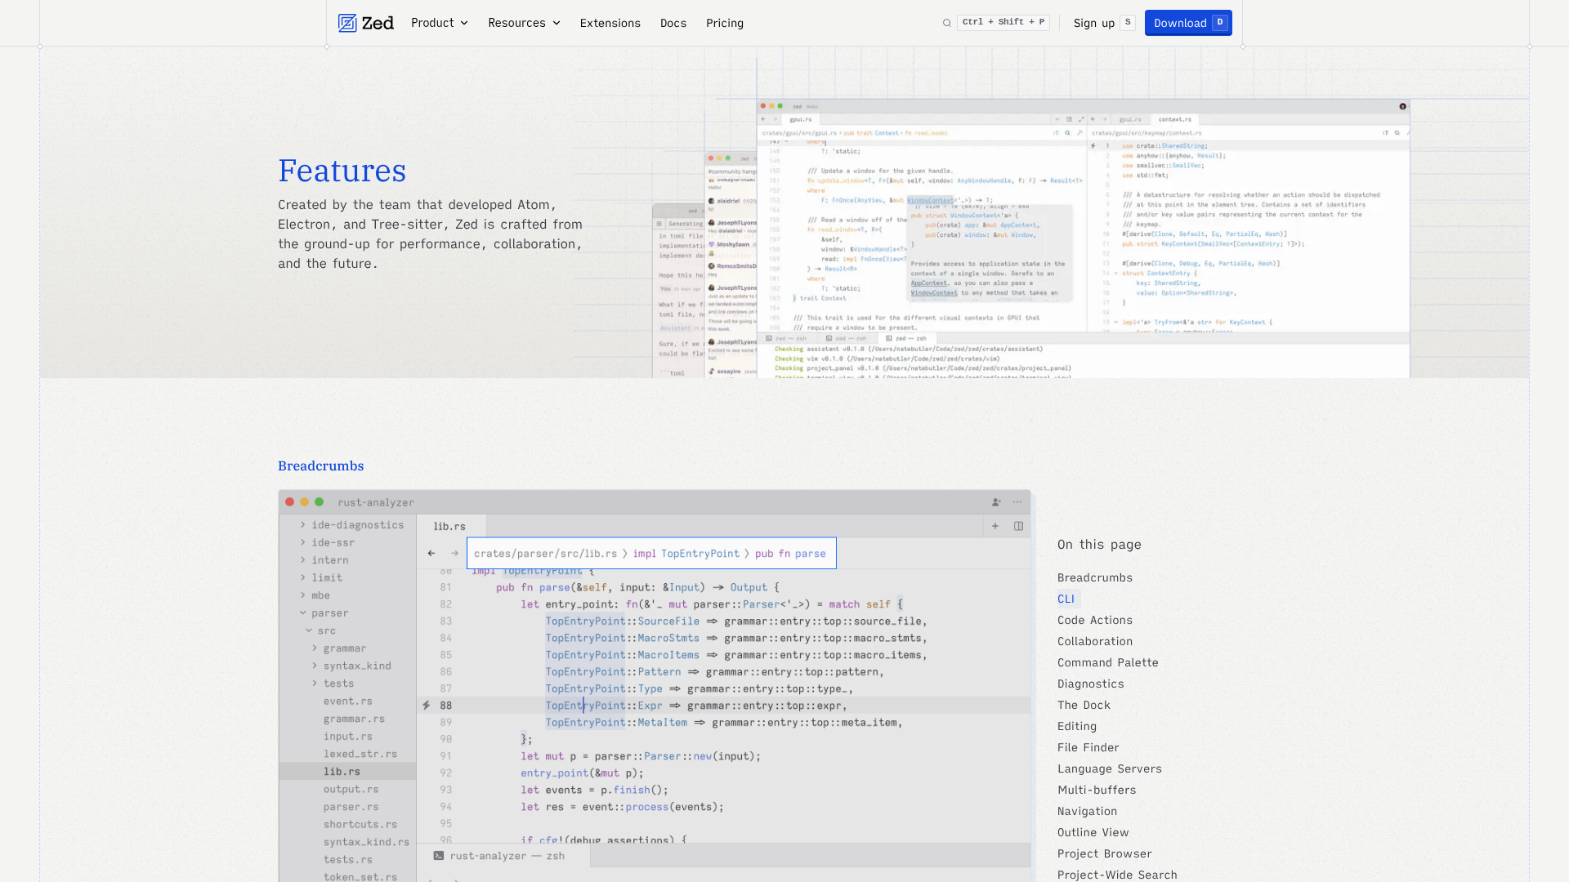Screen dimensions: 1569x882
Task: Jump to Language Servers section
Action: point(1110,768)
